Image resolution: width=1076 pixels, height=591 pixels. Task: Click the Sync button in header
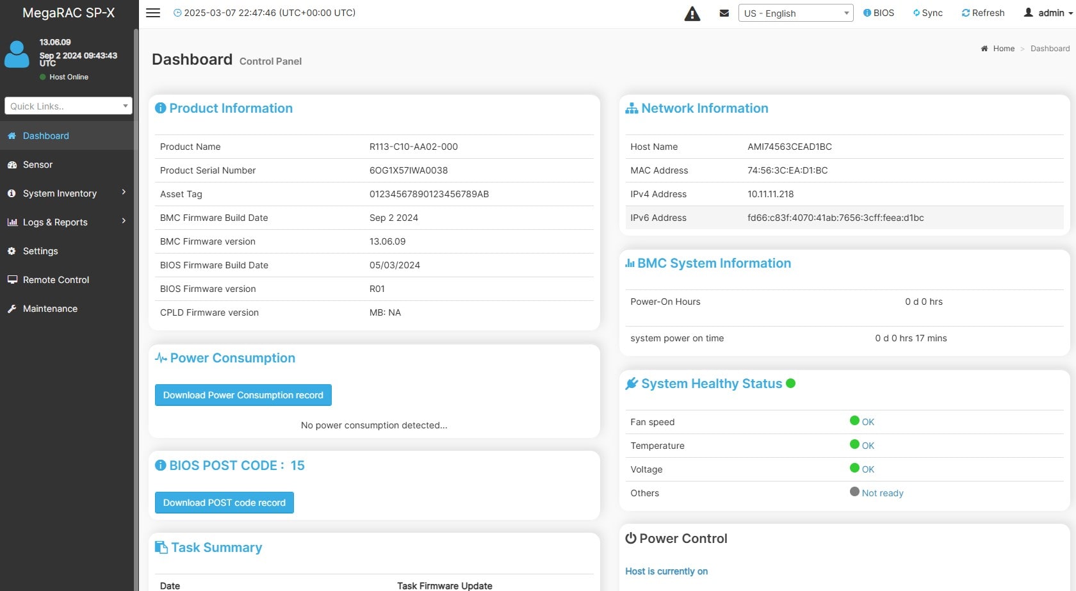point(928,13)
